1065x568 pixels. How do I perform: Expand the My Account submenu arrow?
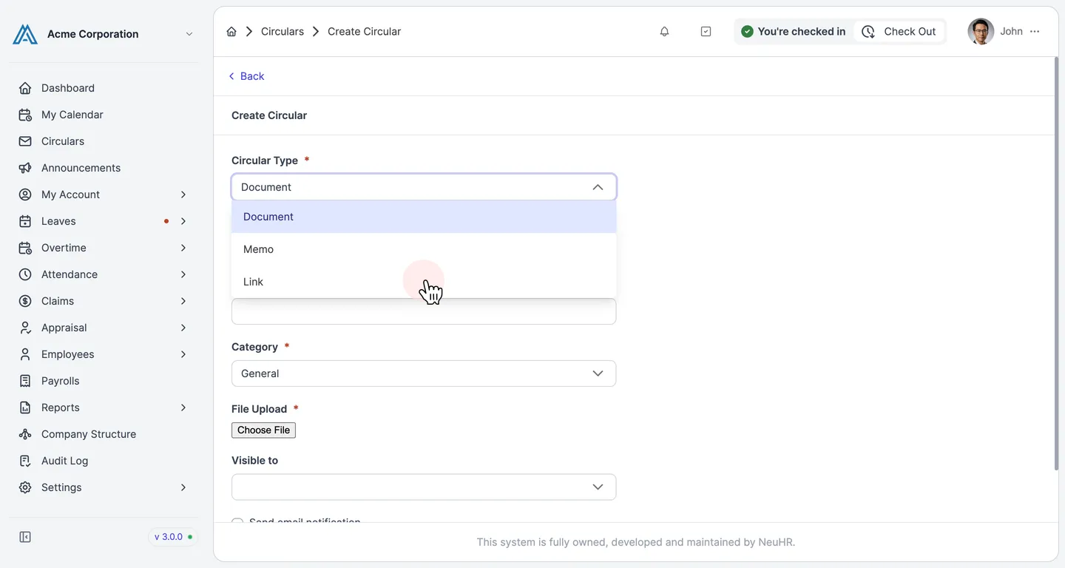183,195
